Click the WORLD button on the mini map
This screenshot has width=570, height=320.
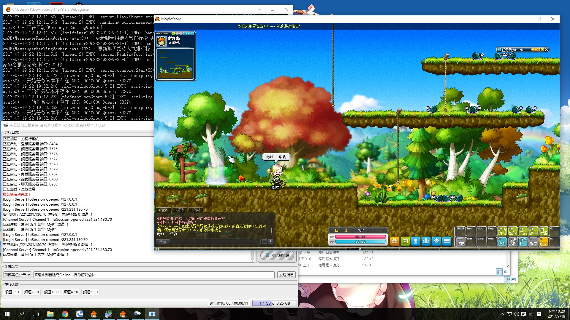coord(188,33)
